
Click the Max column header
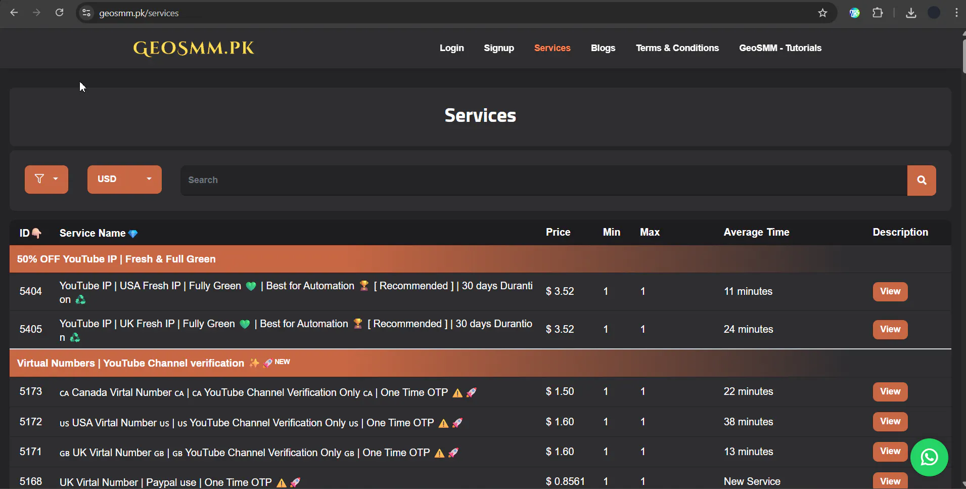click(650, 232)
